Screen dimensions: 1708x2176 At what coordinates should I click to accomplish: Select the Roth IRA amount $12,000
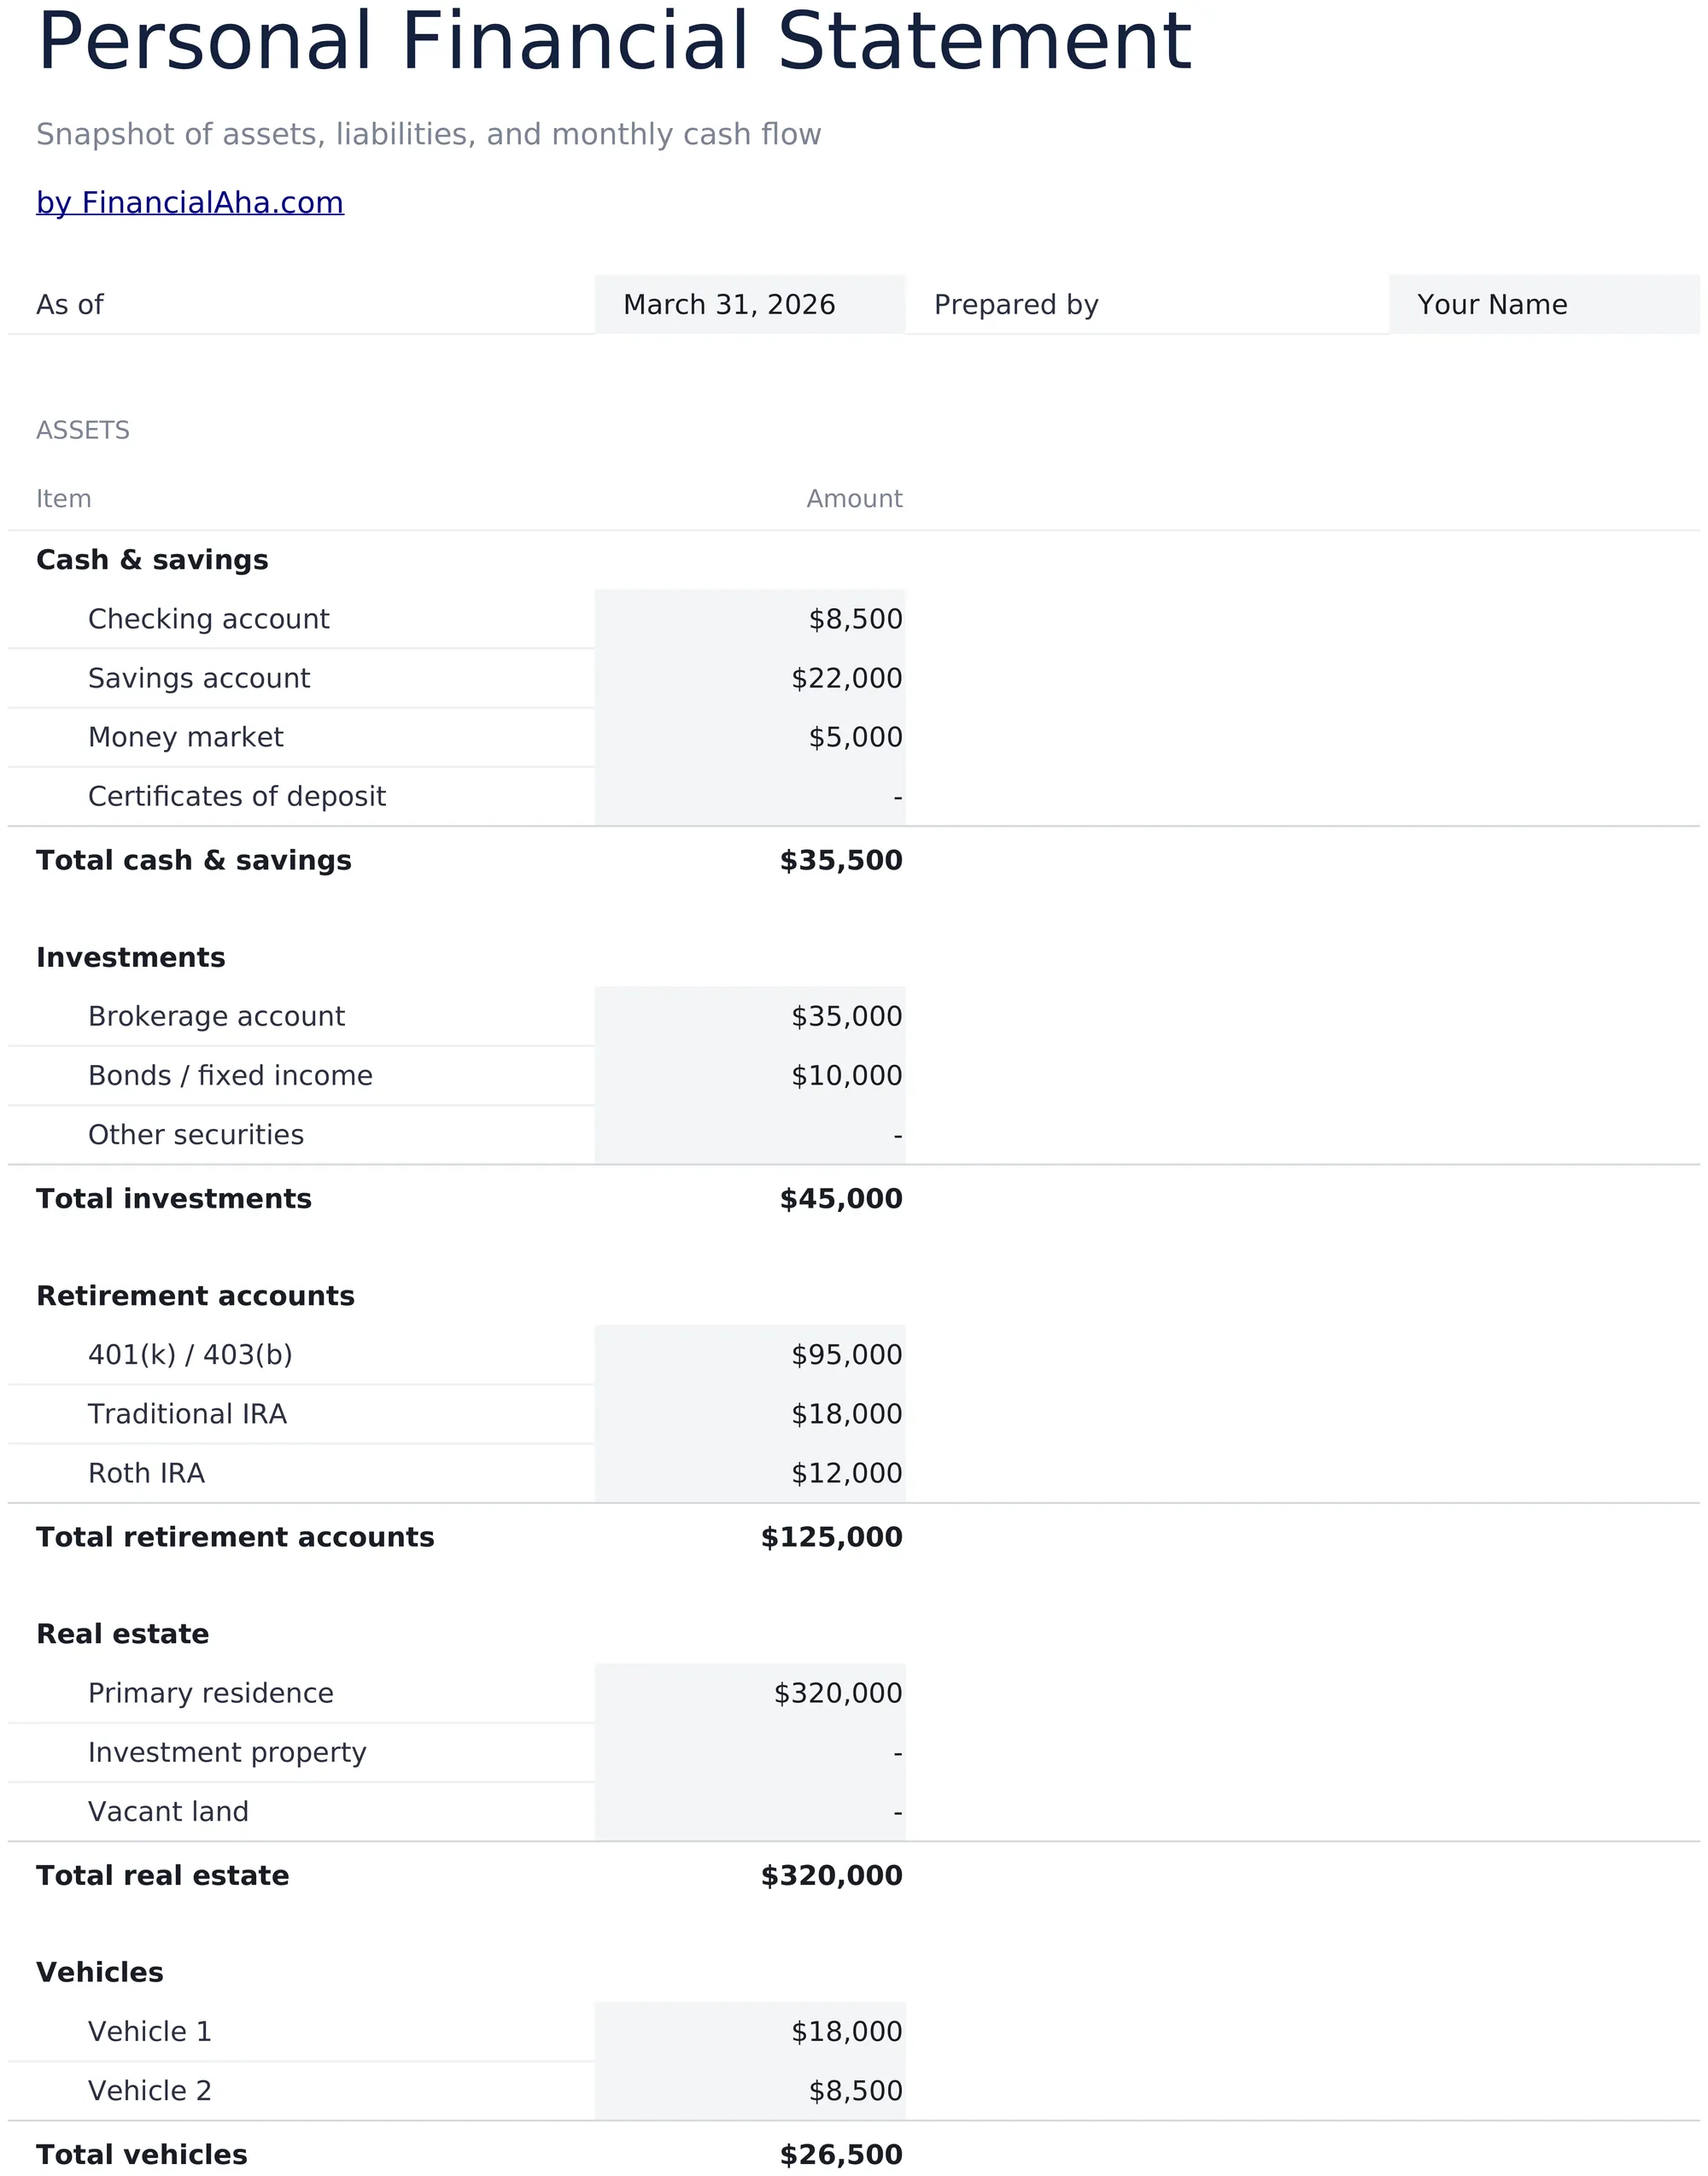750,1473
